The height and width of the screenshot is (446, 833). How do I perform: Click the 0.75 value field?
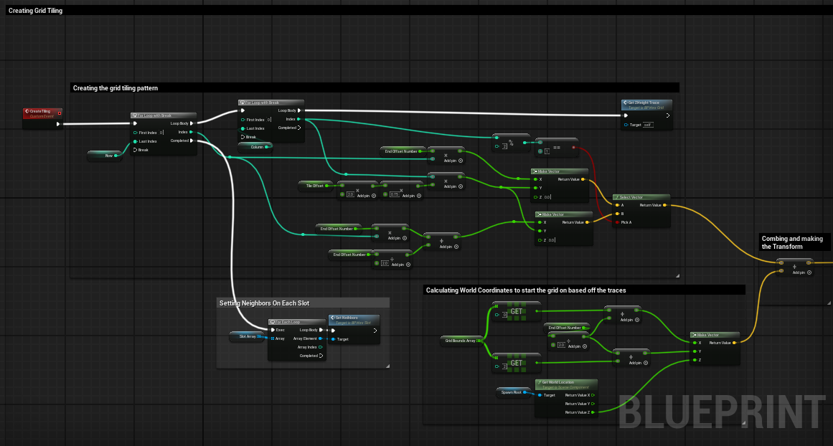click(x=394, y=195)
